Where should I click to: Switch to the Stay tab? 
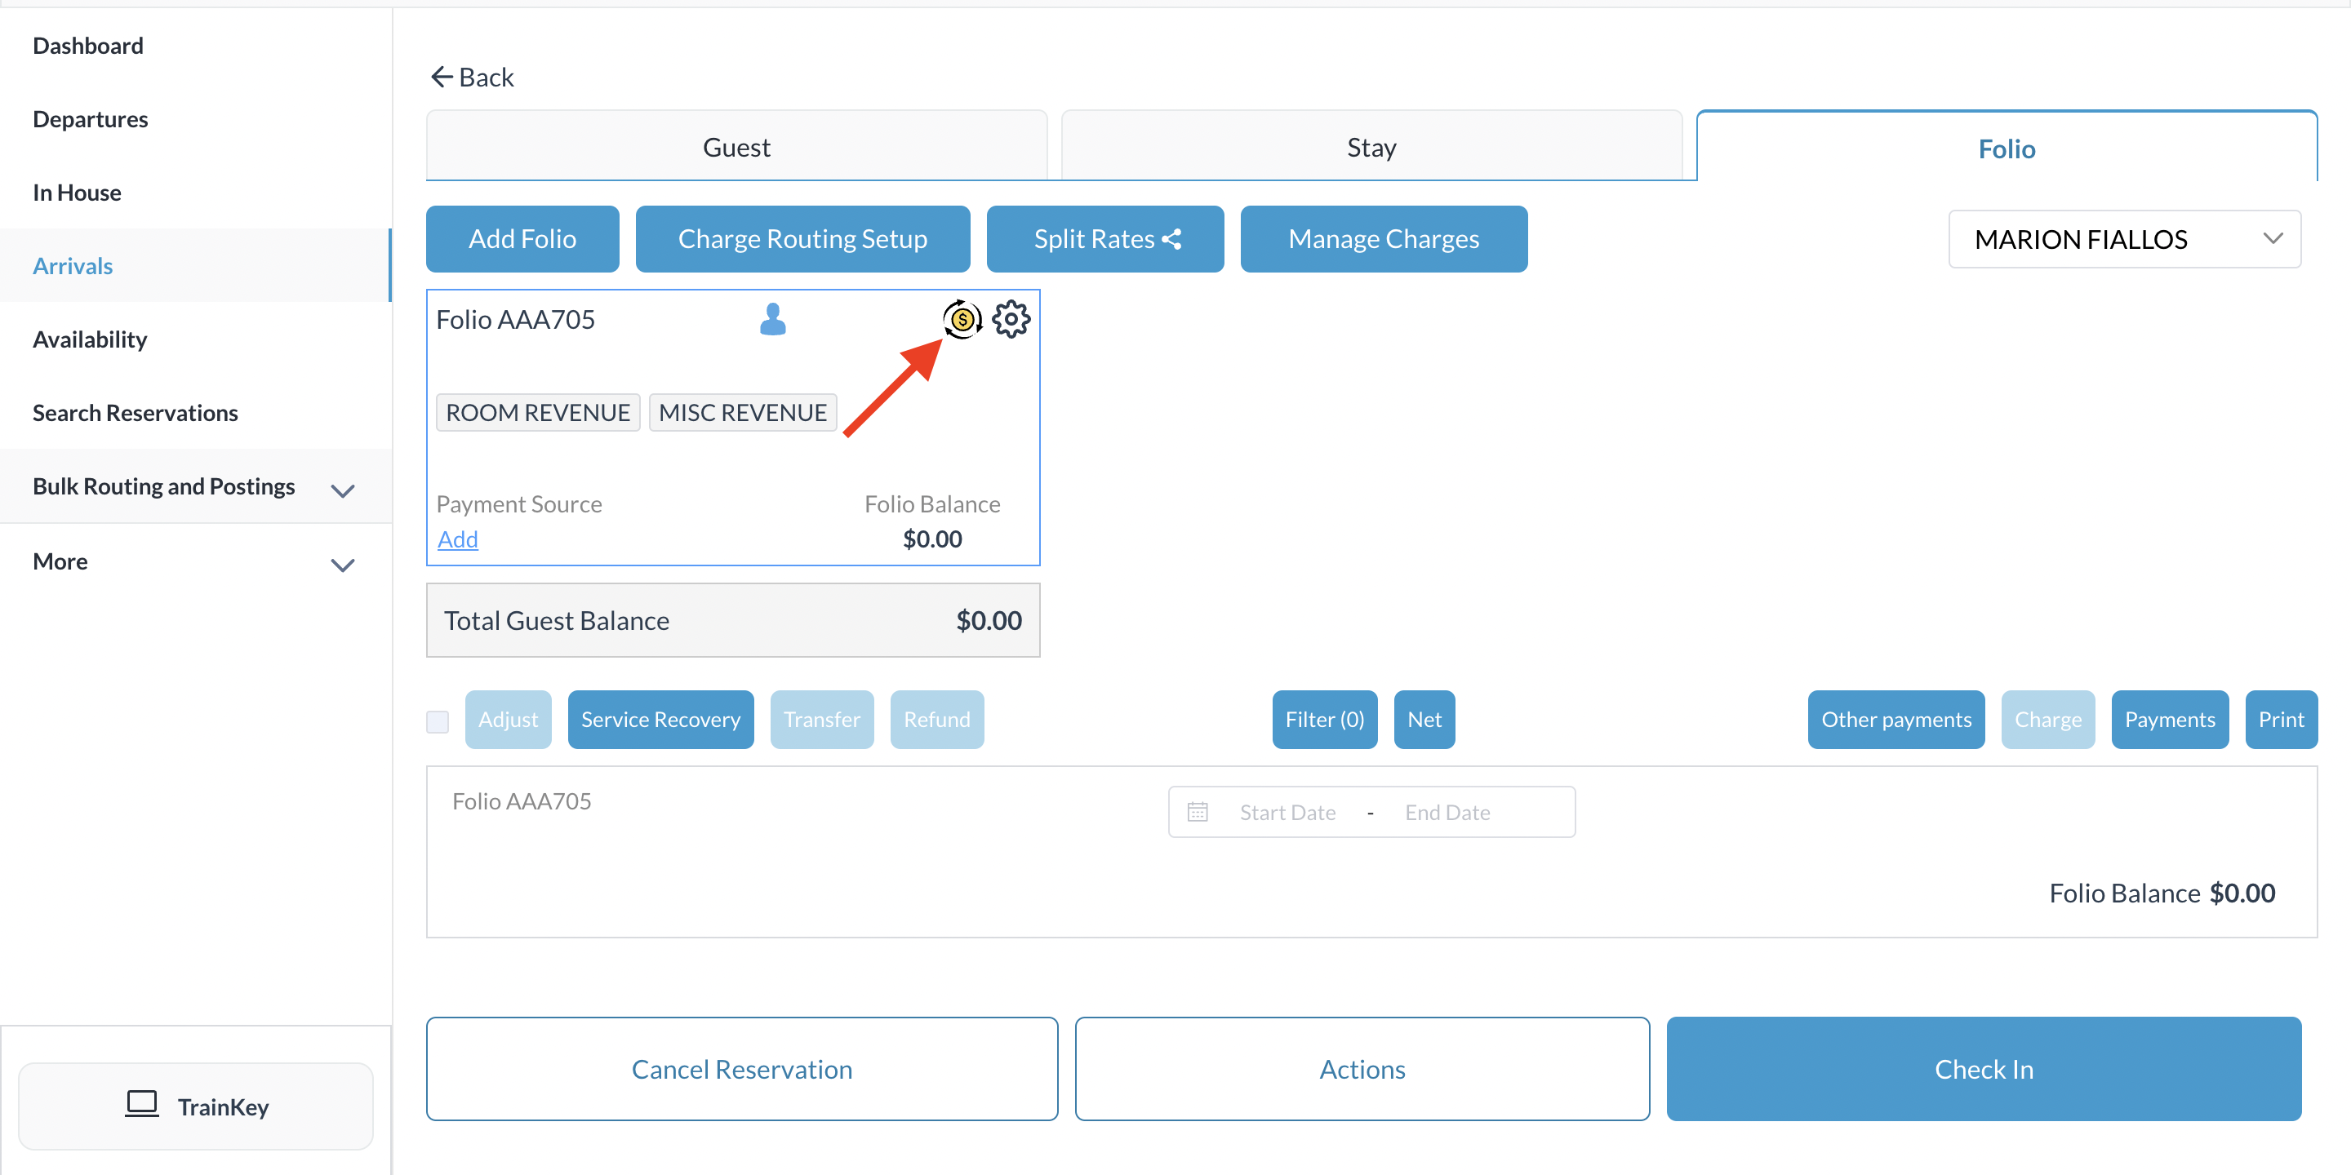coord(1371,147)
